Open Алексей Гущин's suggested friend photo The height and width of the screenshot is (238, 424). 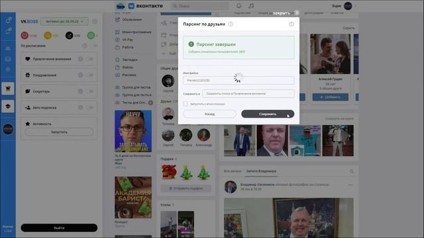point(330,54)
